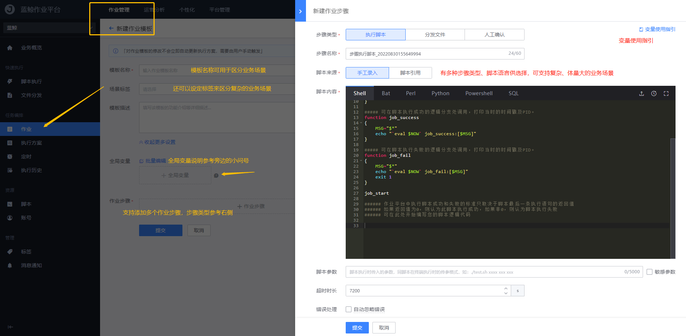Click the 执行方案 sidebar icon
This screenshot has width=686, height=336.
pyautogui.click(x=10, y=143)
